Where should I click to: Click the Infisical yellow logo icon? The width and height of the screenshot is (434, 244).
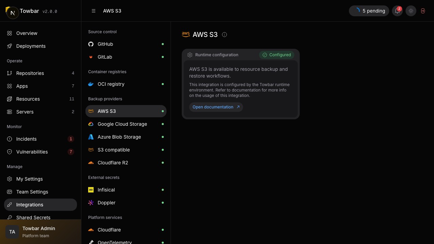91,190
